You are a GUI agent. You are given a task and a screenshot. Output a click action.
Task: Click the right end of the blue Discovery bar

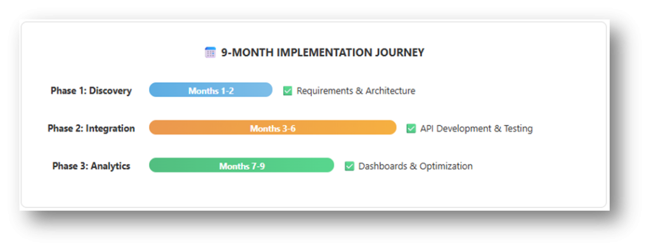(267, 90)
